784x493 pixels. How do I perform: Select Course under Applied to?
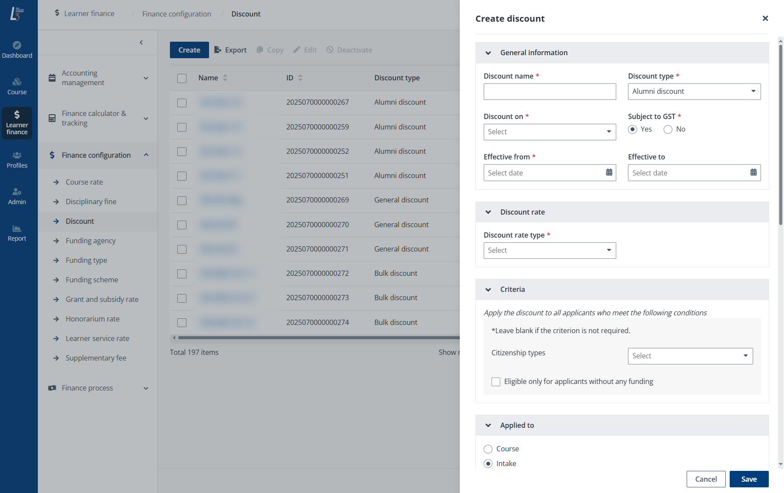pos(488,449)
